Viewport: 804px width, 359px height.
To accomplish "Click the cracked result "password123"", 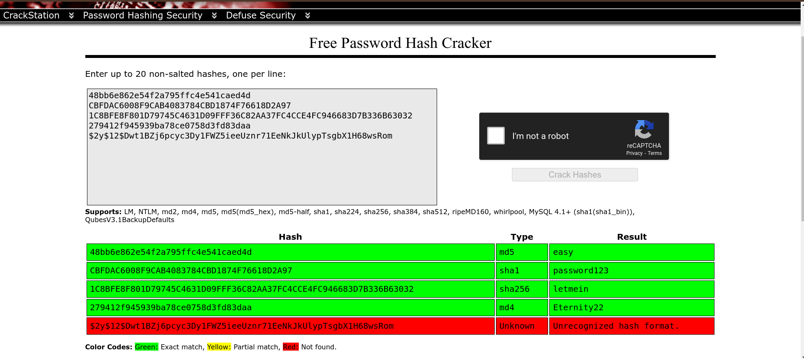I will [632, 270].
